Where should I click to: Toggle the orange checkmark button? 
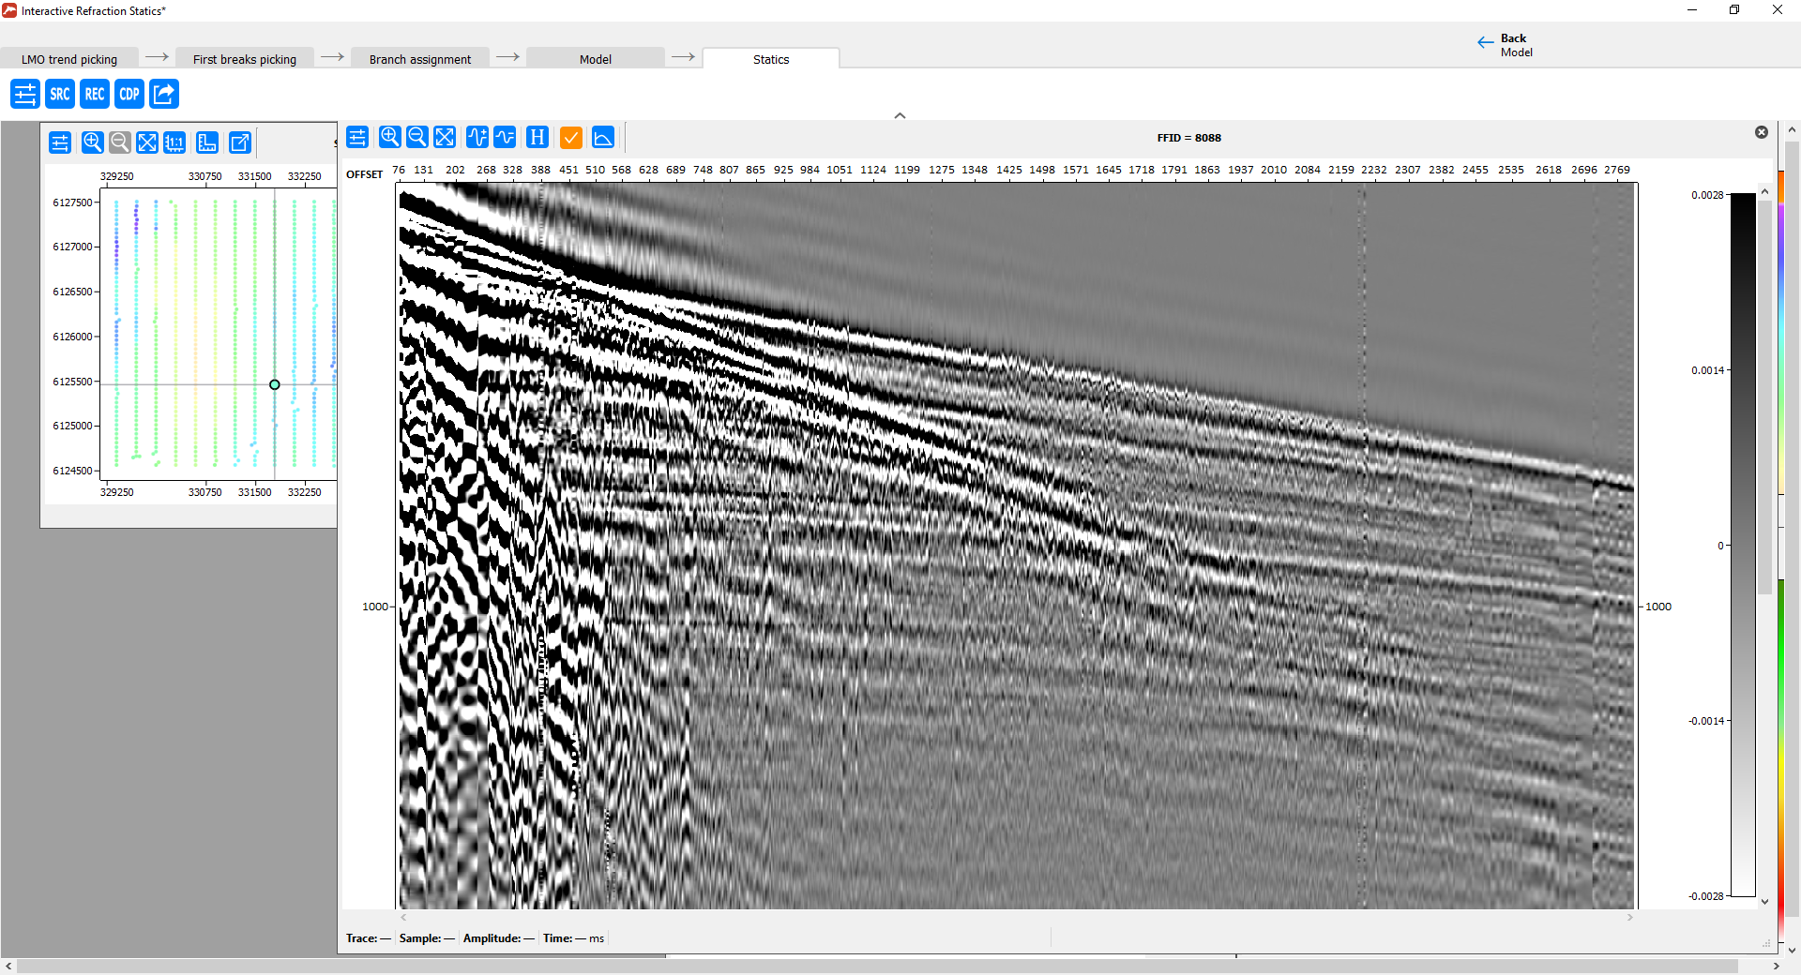(571, 138)
